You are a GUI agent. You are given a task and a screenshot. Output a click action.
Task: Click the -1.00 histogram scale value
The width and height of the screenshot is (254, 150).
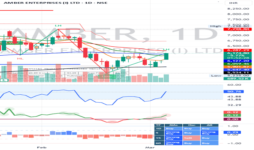click(x=234, y=143)
